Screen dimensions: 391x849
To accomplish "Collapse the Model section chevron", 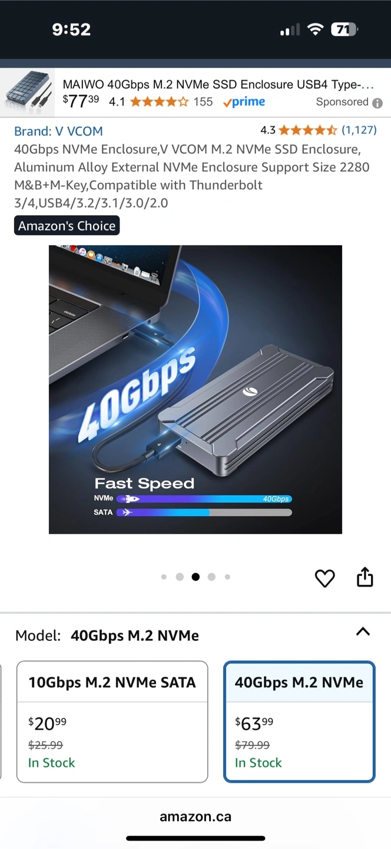I will [363, 632].
